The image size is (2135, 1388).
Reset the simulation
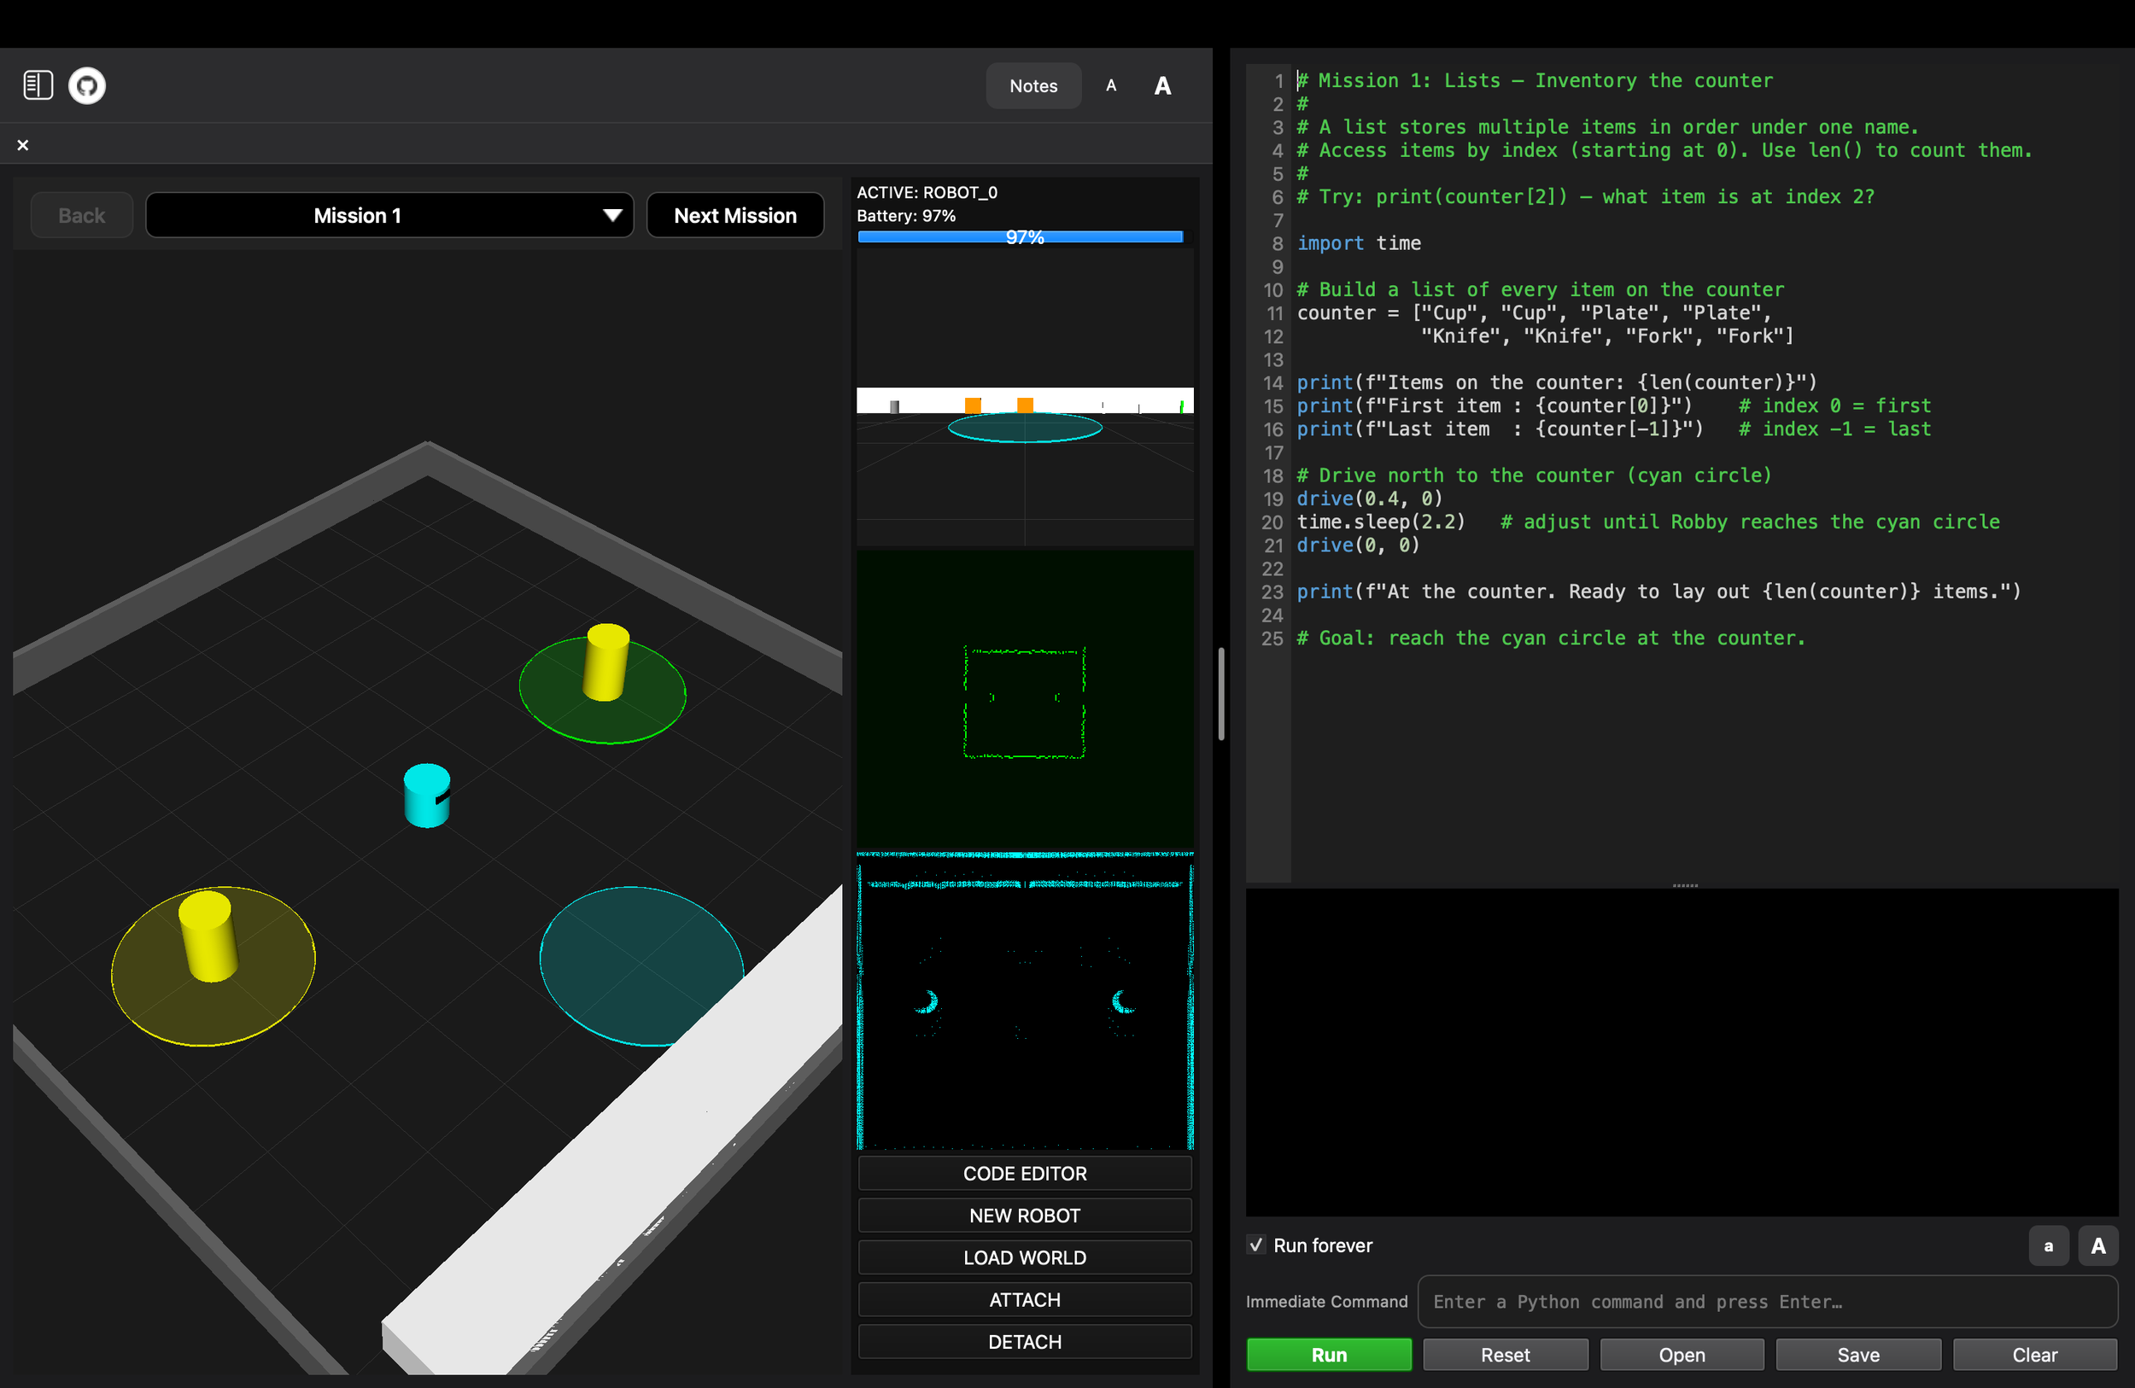1505,1355
